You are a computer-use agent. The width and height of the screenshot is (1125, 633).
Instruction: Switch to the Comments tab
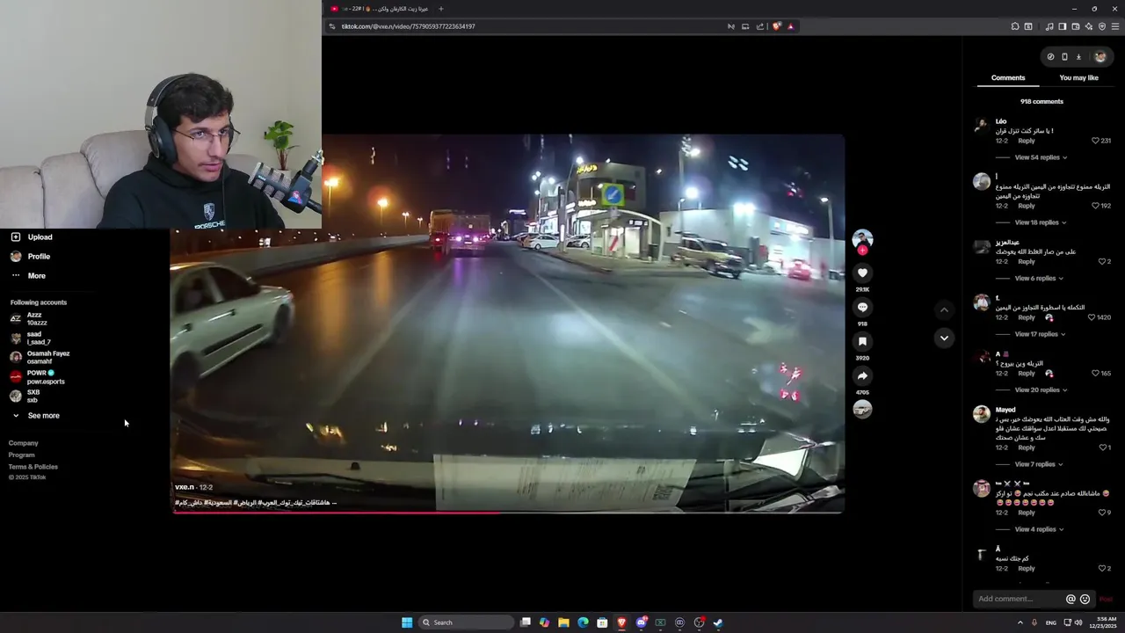pos(1008,77)
